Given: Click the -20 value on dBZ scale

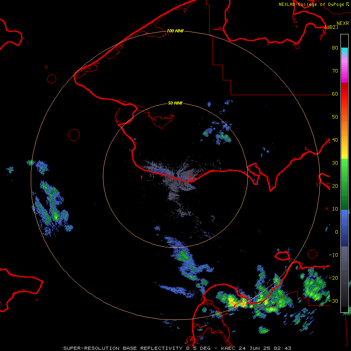Looking at the screenshot, I should [333, 278].
